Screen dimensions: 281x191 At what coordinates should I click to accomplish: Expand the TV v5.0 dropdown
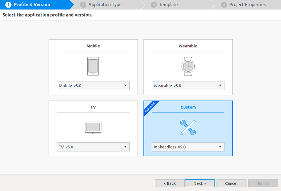point(125,147)
